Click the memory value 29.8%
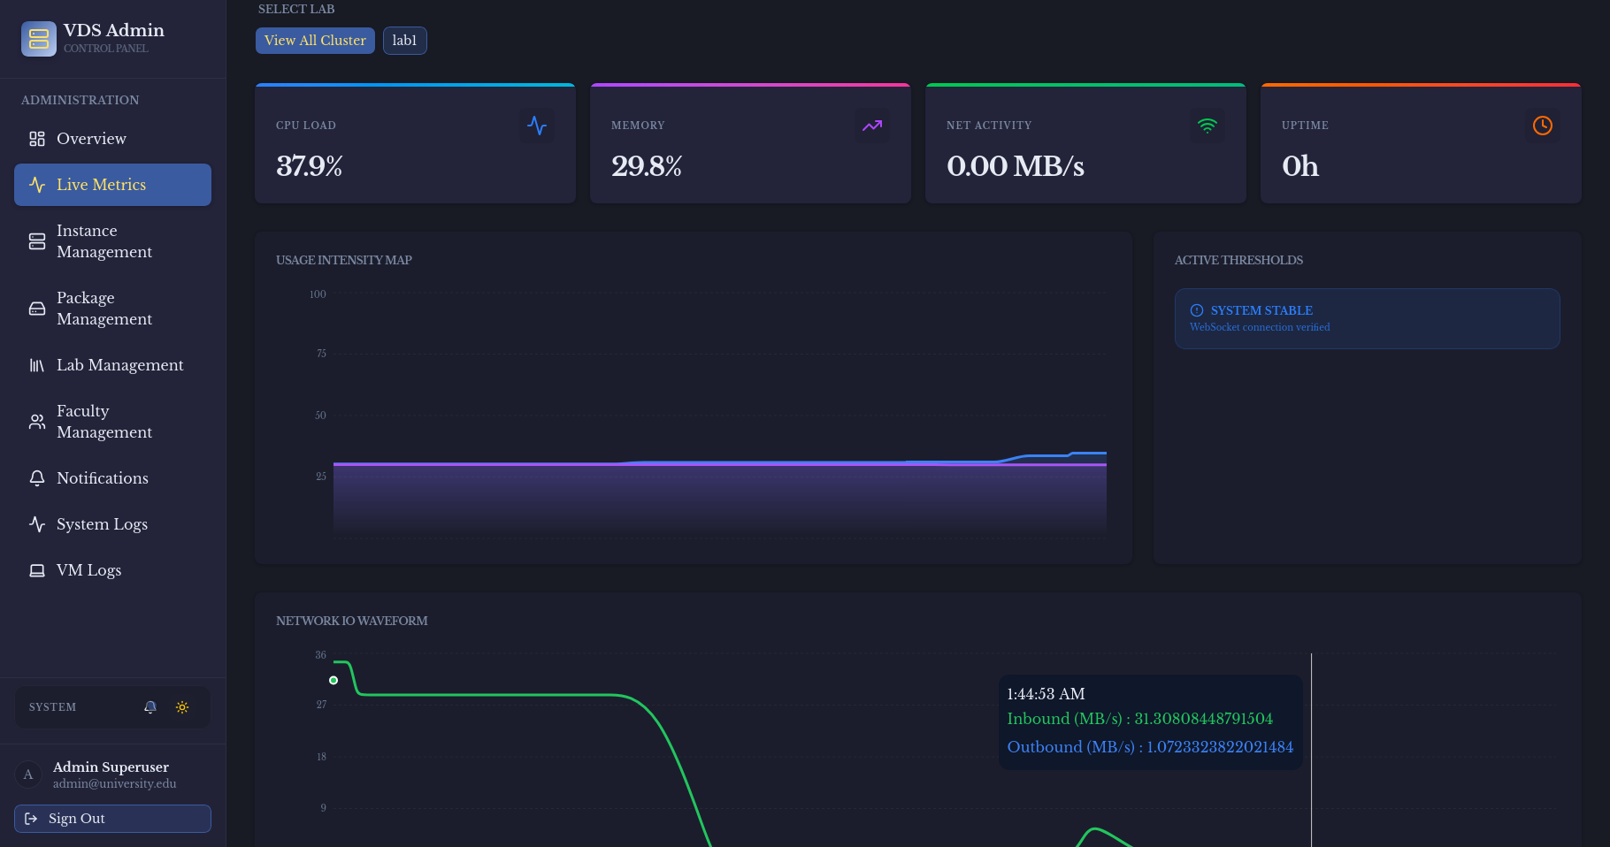 647,166
